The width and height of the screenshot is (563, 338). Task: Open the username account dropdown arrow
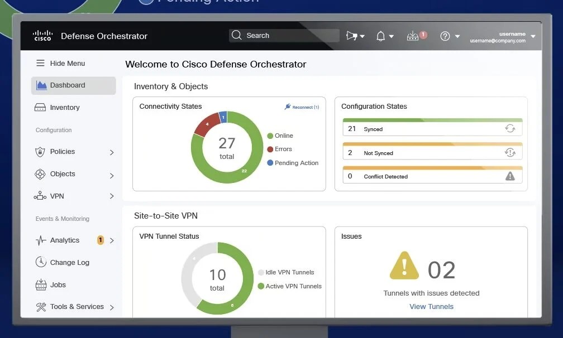tap(533, 36)
